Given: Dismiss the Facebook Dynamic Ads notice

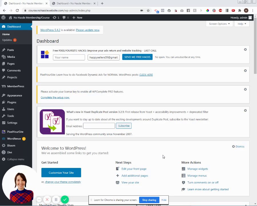Looking at the screenshot, I should point(245,71).
